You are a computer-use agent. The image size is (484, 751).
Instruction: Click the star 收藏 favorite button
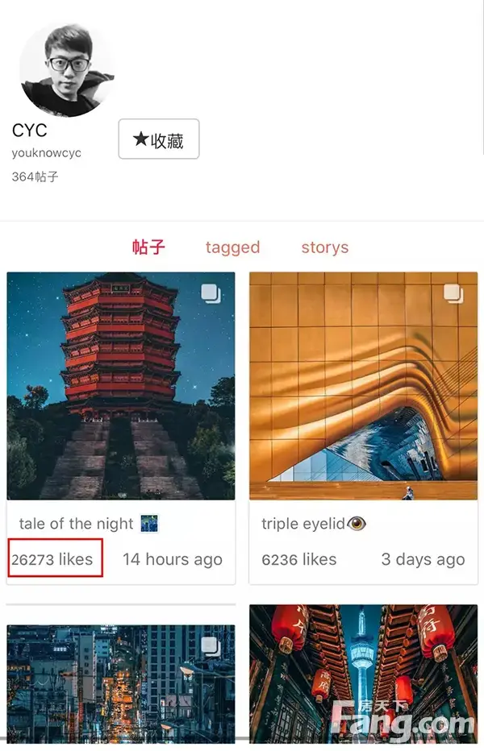[159, 139]
